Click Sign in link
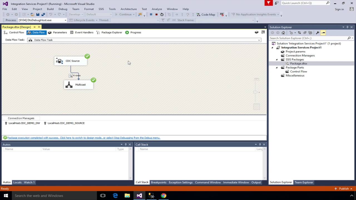This screenshot has height=200, width=356. (x=339, y=9)
